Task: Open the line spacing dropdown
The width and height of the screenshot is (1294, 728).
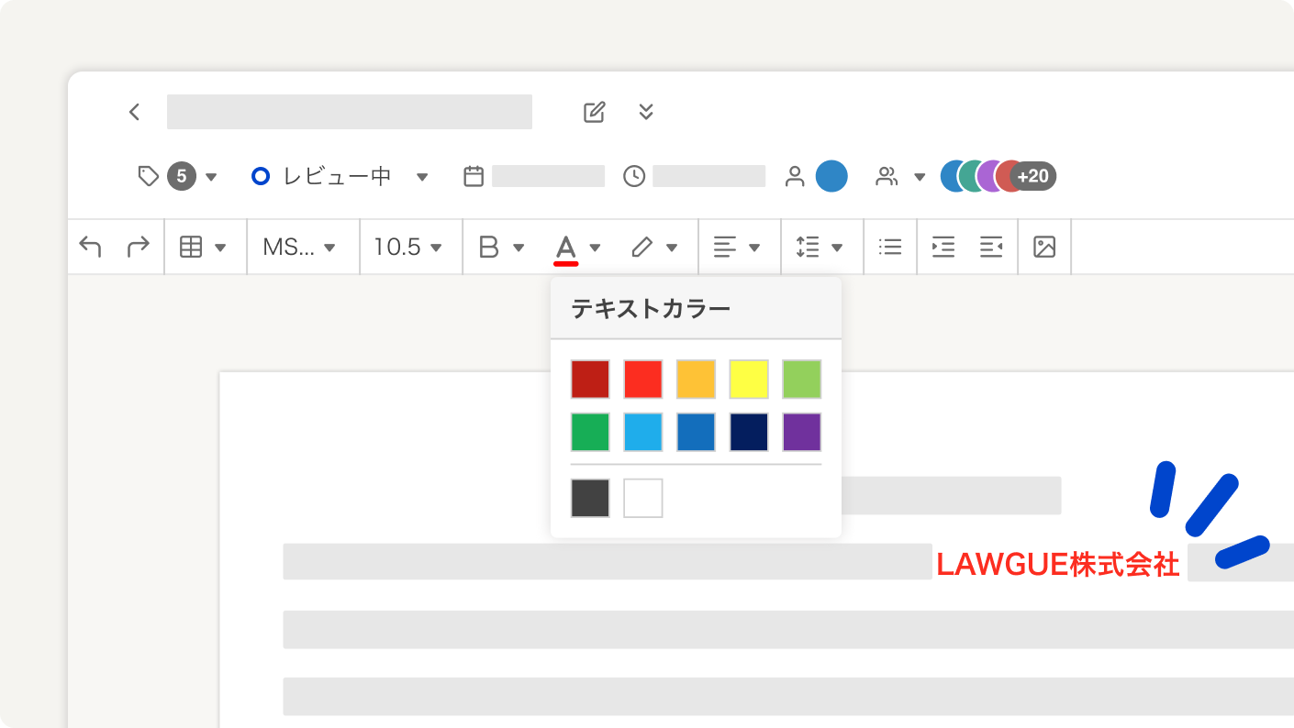Action: [x=820, y=247]
